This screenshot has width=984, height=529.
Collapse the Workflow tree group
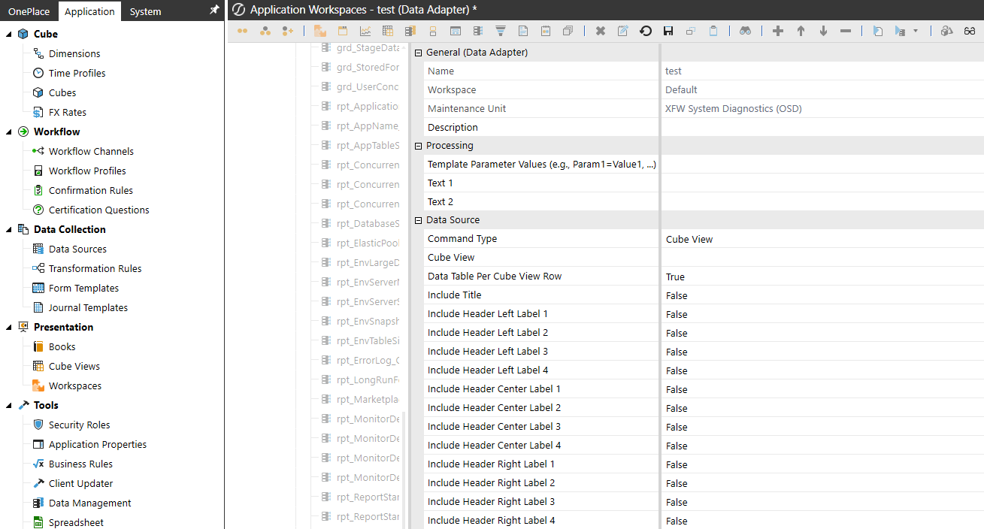(x=9, y=132)
